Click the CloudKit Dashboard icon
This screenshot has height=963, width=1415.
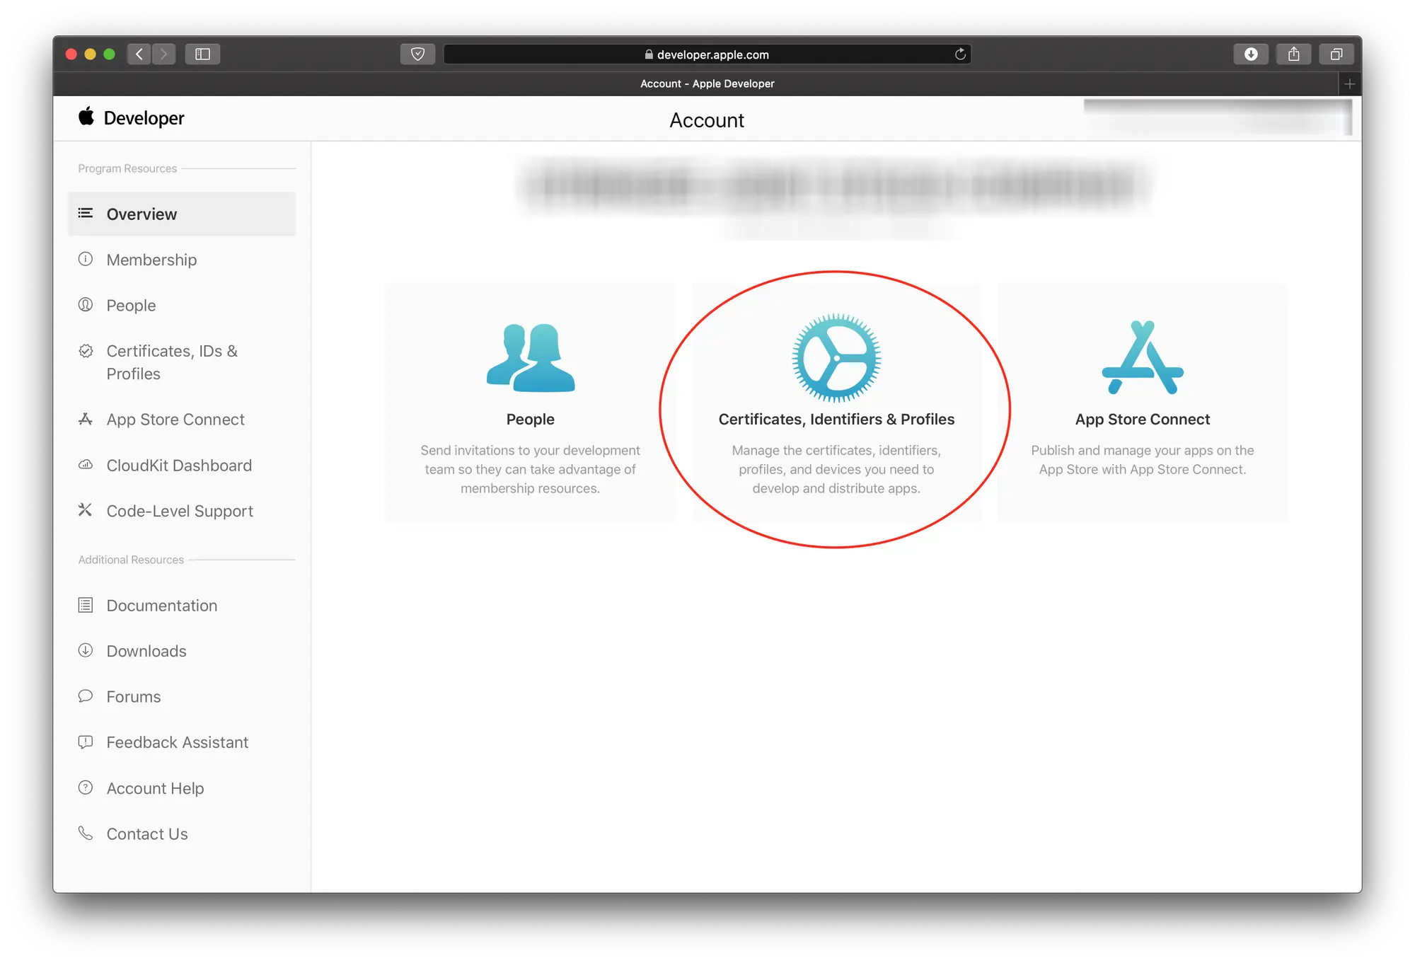(x=86, y=464)
